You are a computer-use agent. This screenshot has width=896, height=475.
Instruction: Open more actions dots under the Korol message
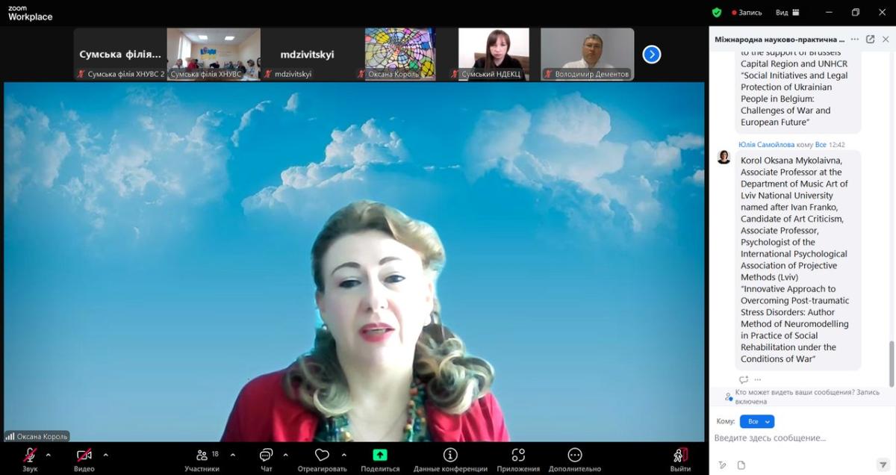coord(758,380)
